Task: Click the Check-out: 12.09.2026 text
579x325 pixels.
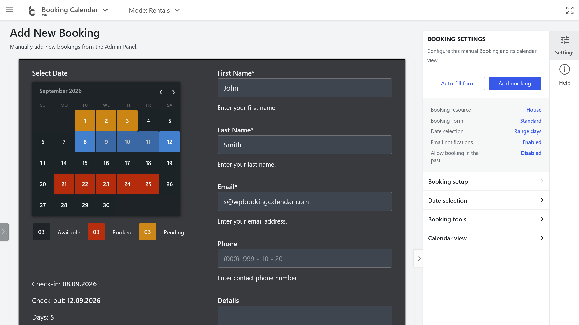Action: tap(66, 300)
